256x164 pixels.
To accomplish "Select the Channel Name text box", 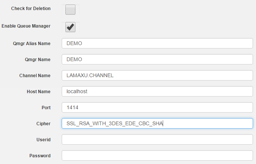I will [157, 75].
